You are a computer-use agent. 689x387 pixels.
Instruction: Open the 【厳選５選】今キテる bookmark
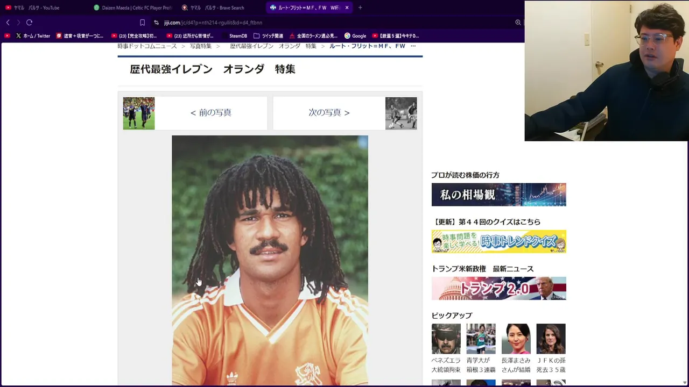[x=396, y=36]
